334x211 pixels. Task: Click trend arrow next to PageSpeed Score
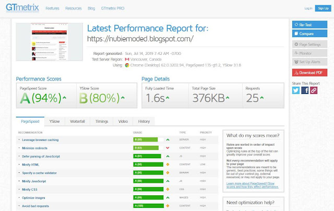coord(64,98)
